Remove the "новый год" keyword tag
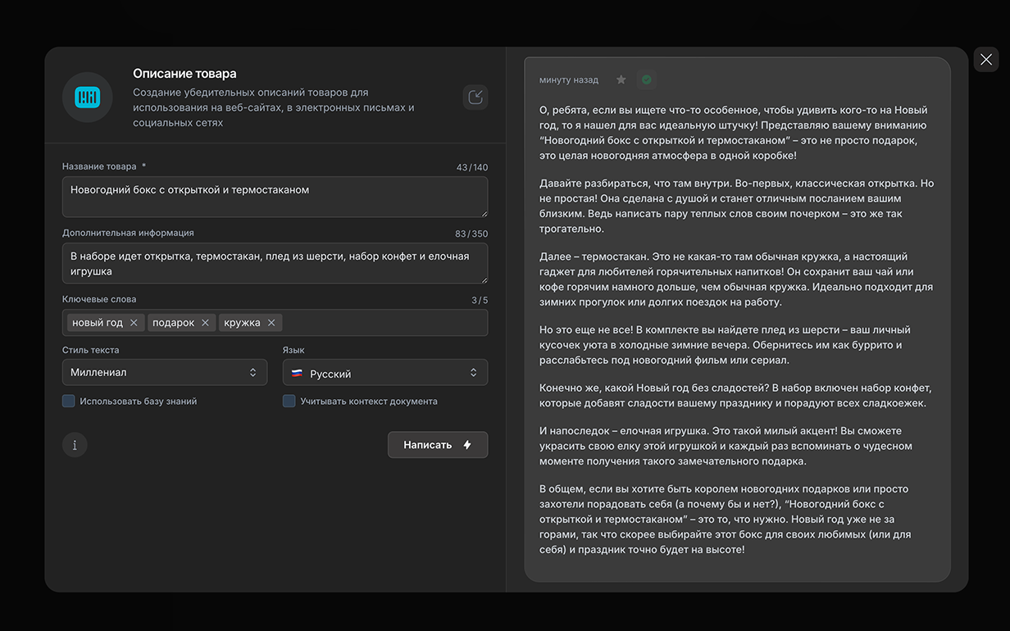 pos(134,323)
